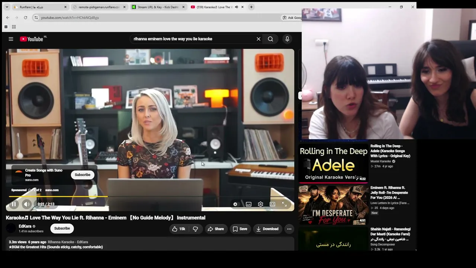Open the EdKara channel name link

point(25,226)
